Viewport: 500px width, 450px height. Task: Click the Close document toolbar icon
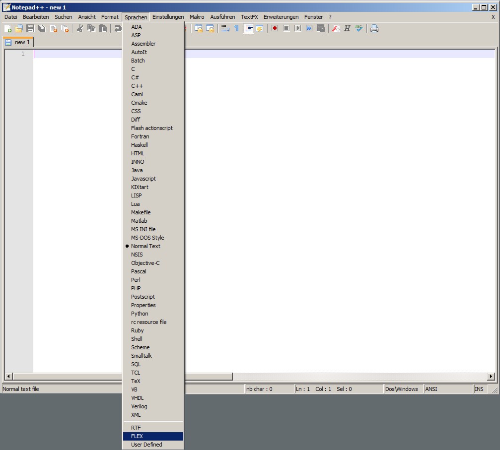pos(53,29)
